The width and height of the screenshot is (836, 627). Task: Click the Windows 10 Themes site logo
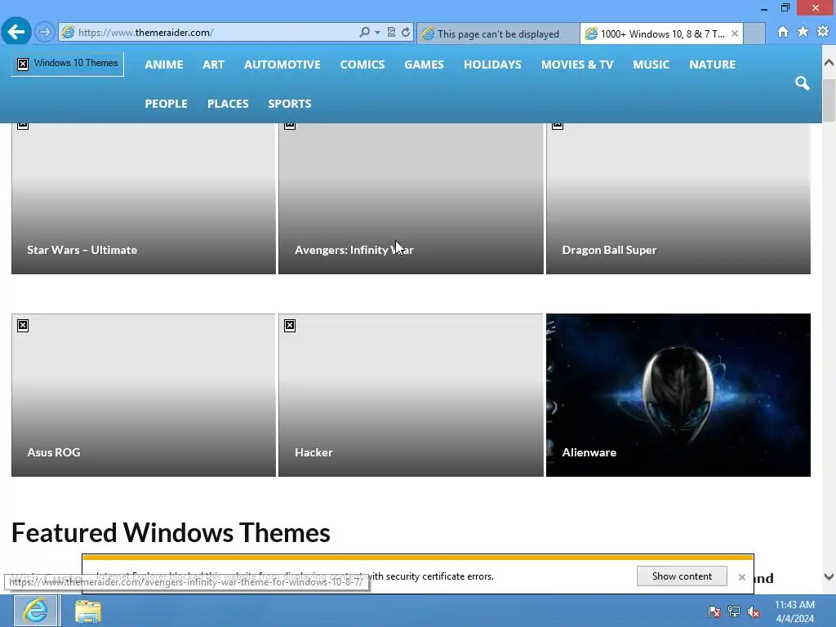(68, 64)
